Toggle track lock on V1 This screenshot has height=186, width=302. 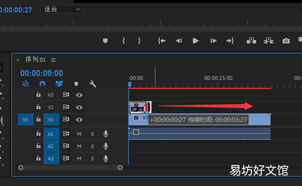point(38,119)
